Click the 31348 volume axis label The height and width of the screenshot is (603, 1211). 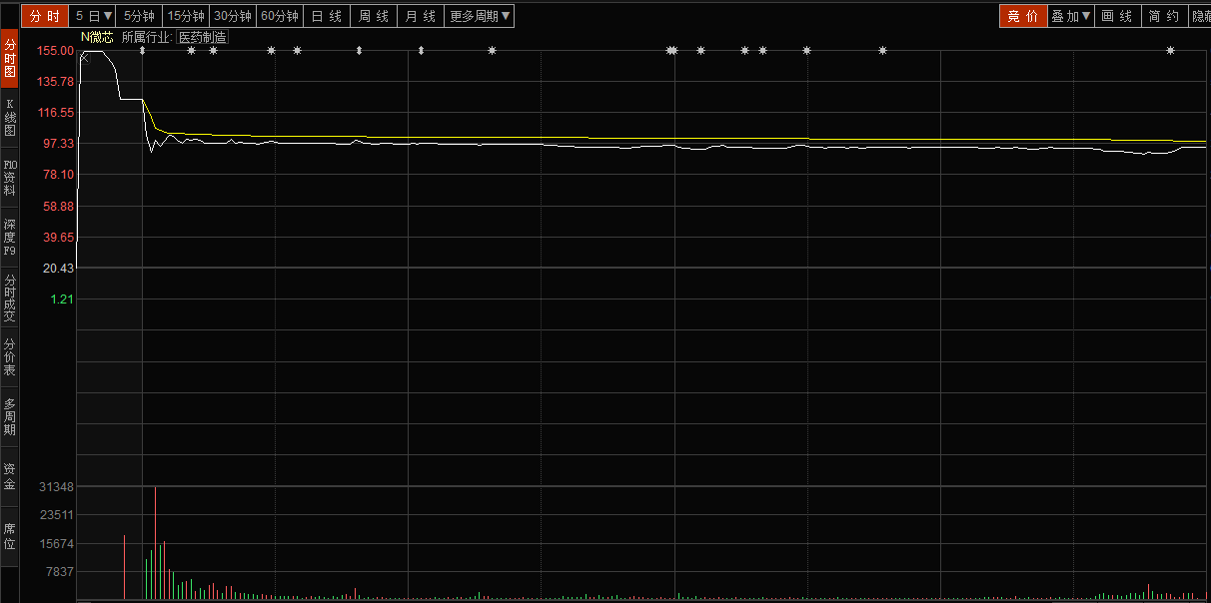[x=57, y=487]
